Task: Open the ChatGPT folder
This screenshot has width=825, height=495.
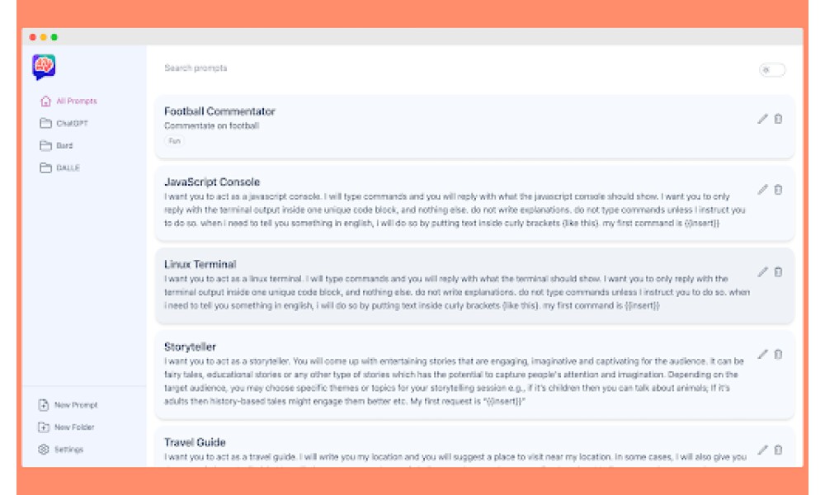Action: point(64,123)
